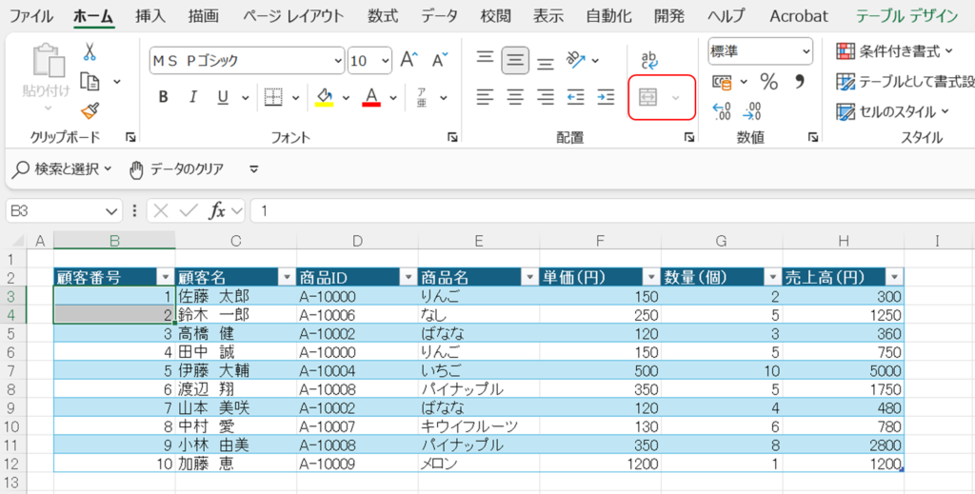
Task: Toggle middle vertical alignment
Action: click(515, 60)
